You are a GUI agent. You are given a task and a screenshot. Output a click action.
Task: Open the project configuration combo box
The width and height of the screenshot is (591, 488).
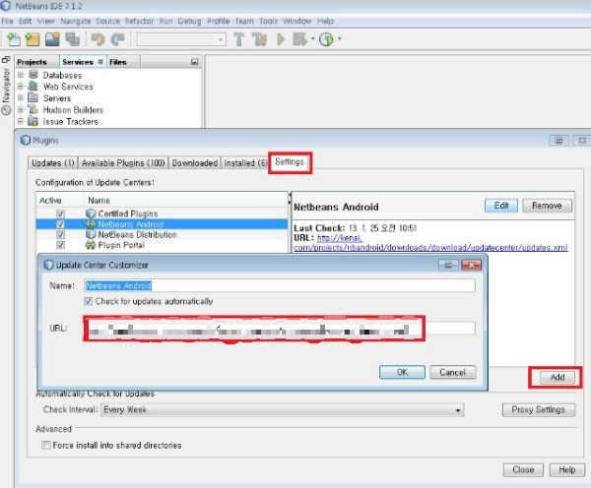pyautogui.click(x=181, y=39)
